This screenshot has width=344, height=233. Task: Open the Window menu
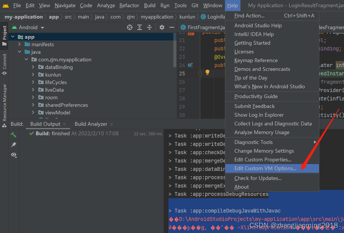pos(213,5)
